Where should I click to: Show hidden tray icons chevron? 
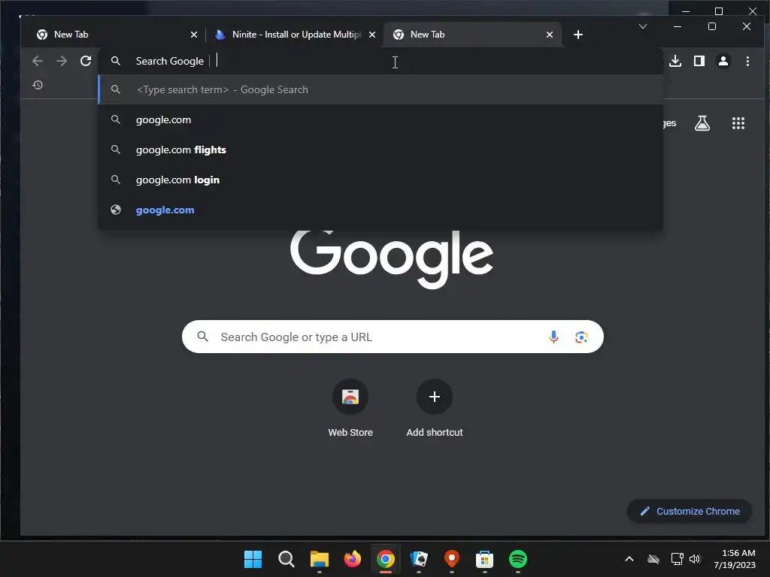629,559
